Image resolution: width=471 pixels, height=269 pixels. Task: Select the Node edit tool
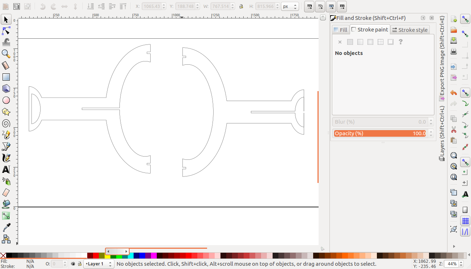(6, 31)
